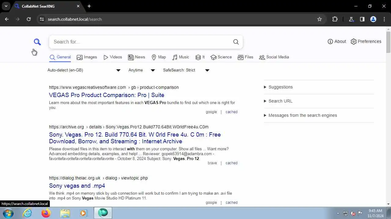
Task: Click the browser forward arrow
Action: (18, 19)
